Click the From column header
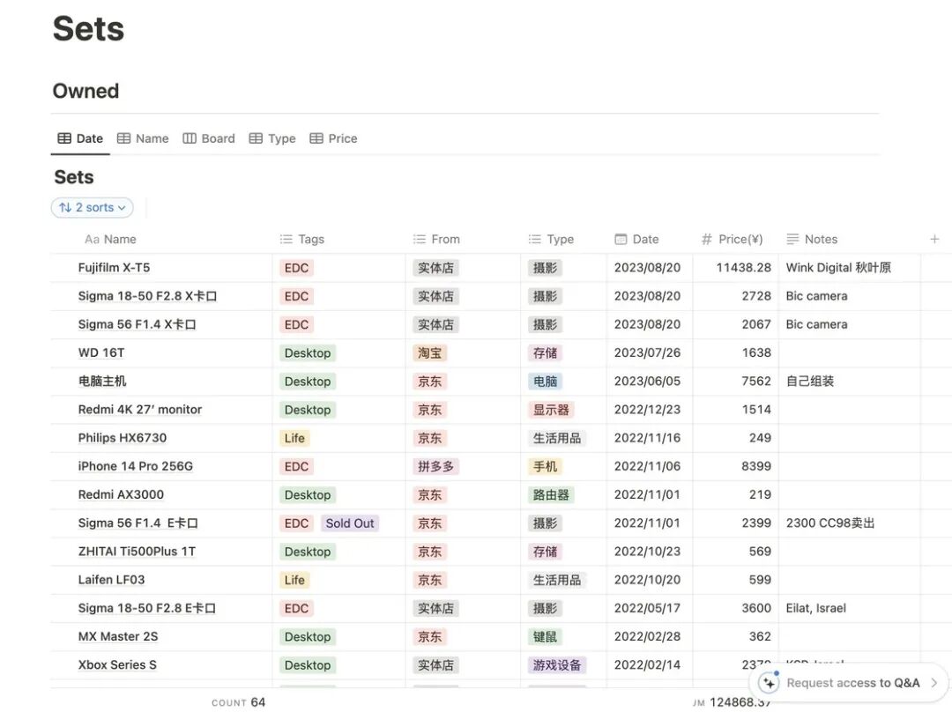The image size is (952, 712). click(x=436, y=239)
